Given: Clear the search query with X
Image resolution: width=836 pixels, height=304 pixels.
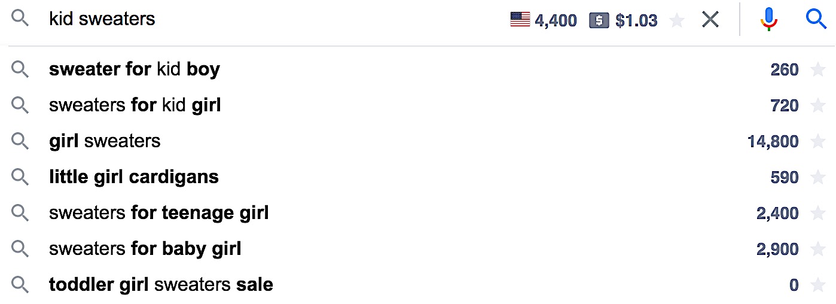Looking at the screenshot, I should point(710,20).
